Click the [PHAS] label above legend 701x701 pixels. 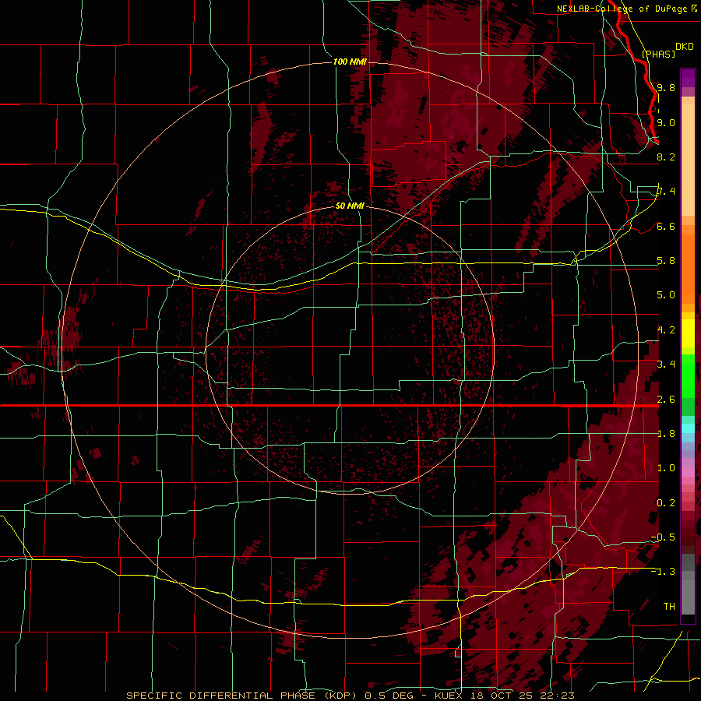coord(658,54)
